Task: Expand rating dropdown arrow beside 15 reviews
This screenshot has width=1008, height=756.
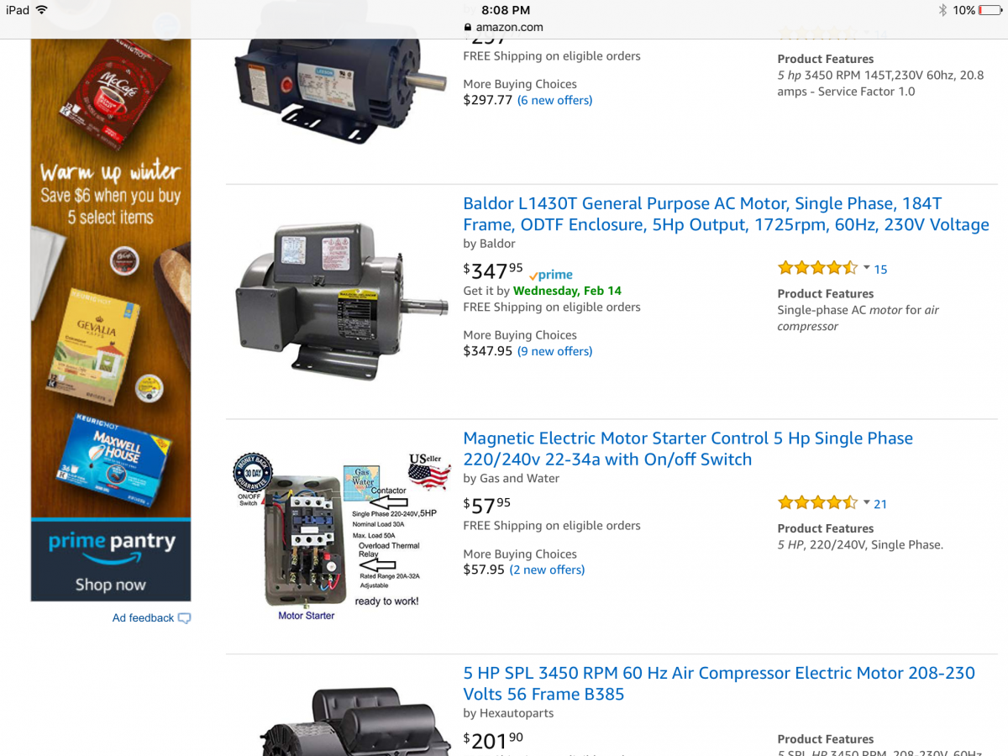Action: point(866,269)
